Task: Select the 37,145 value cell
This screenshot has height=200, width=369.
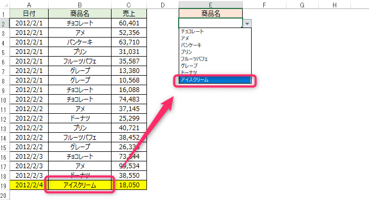Action: tap(128, 109)
